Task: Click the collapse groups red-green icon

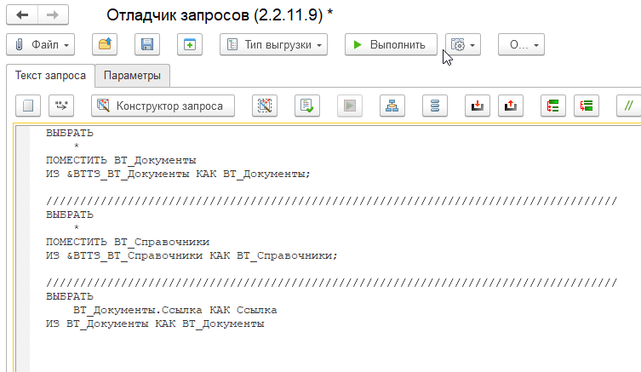Action: point(553,106)
